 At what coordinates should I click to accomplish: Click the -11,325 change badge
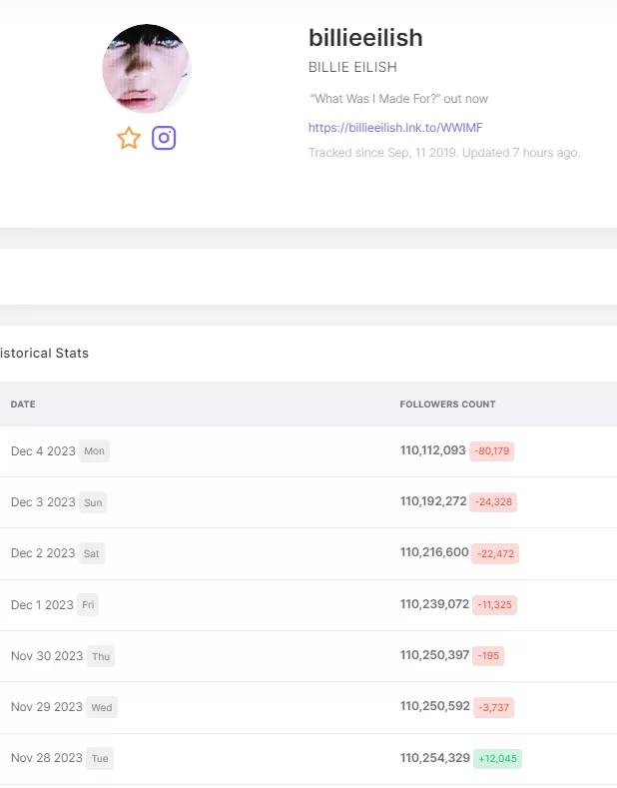click(x=494, y=605)
